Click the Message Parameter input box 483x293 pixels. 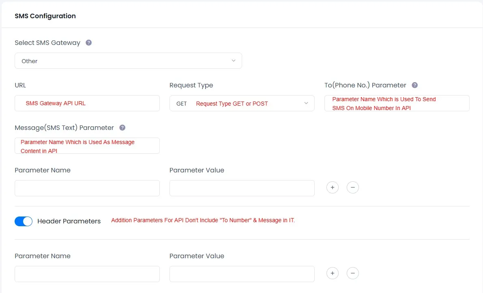pos(87,146)
